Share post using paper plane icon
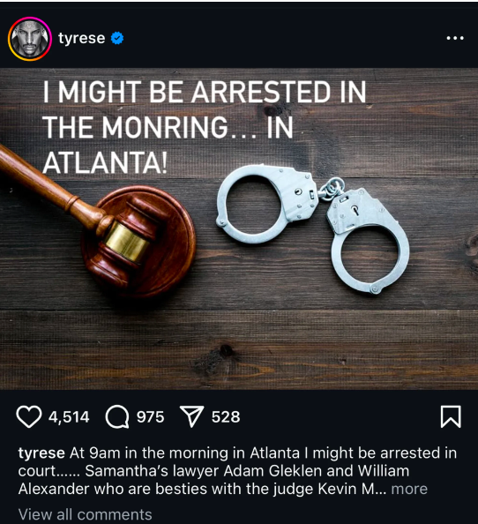The height and width of the screenshot is (524, 478). (191, 416)
